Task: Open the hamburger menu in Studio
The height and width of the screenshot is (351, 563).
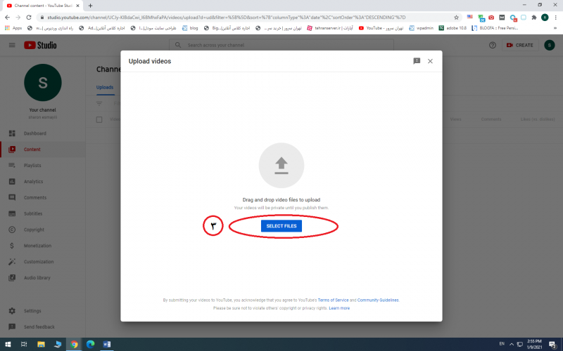Action: point(12,45)
